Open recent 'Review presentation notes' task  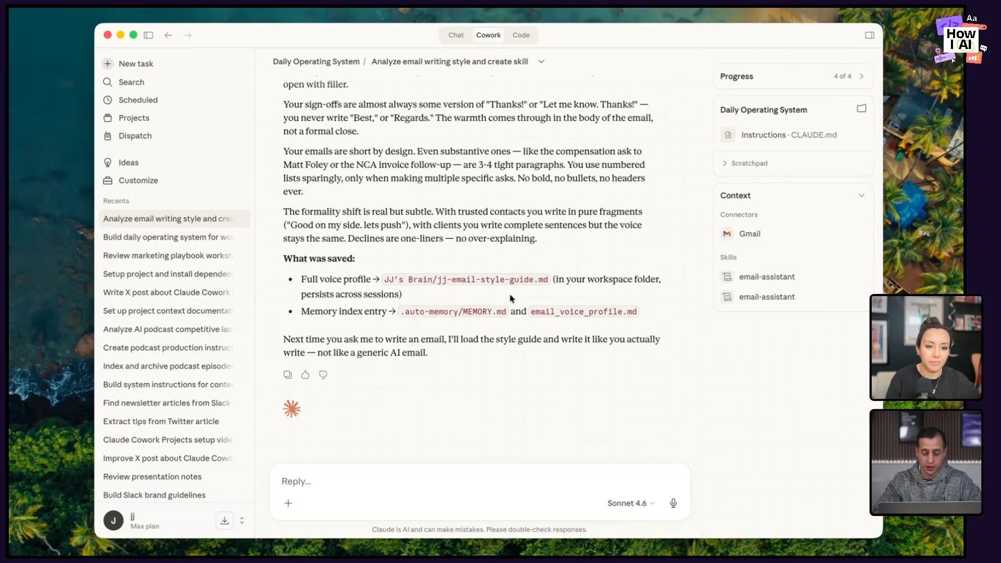click(x=152, y=476)
